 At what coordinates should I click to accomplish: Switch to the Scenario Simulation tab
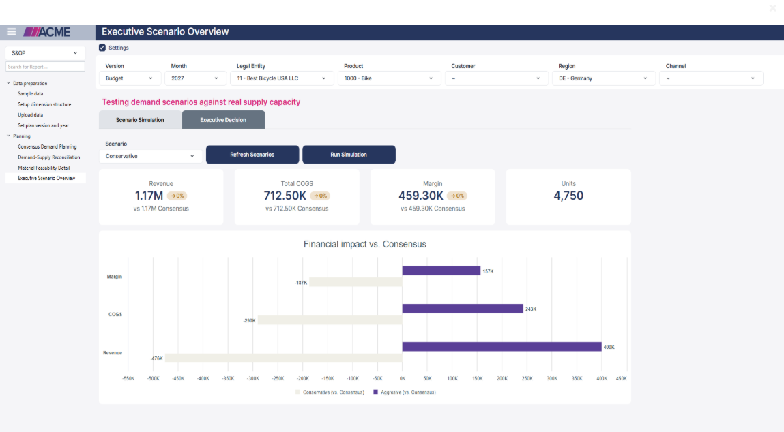(140, 120)
